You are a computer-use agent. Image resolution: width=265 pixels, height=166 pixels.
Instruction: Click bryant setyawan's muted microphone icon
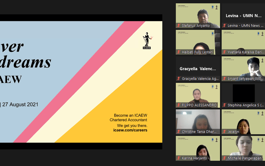point(225,79)
